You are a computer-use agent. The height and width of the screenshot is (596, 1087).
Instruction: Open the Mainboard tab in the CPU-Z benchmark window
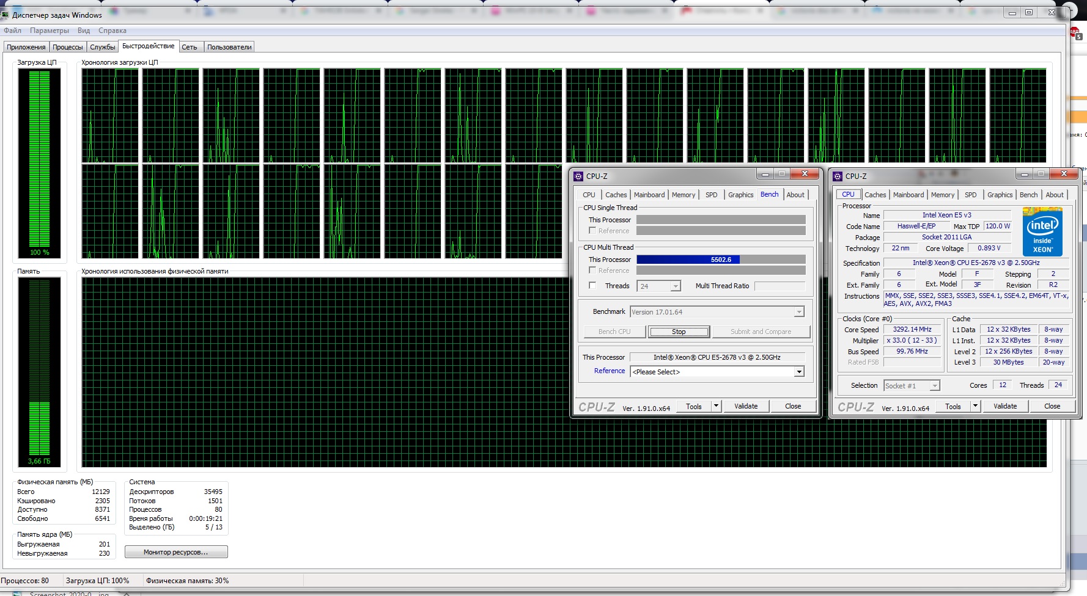coord(649,195)
